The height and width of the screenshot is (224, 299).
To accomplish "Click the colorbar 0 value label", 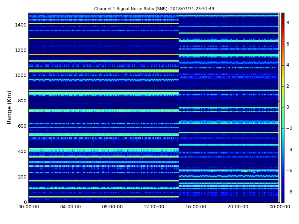I will pyautogui.click(x=288, y=107).
